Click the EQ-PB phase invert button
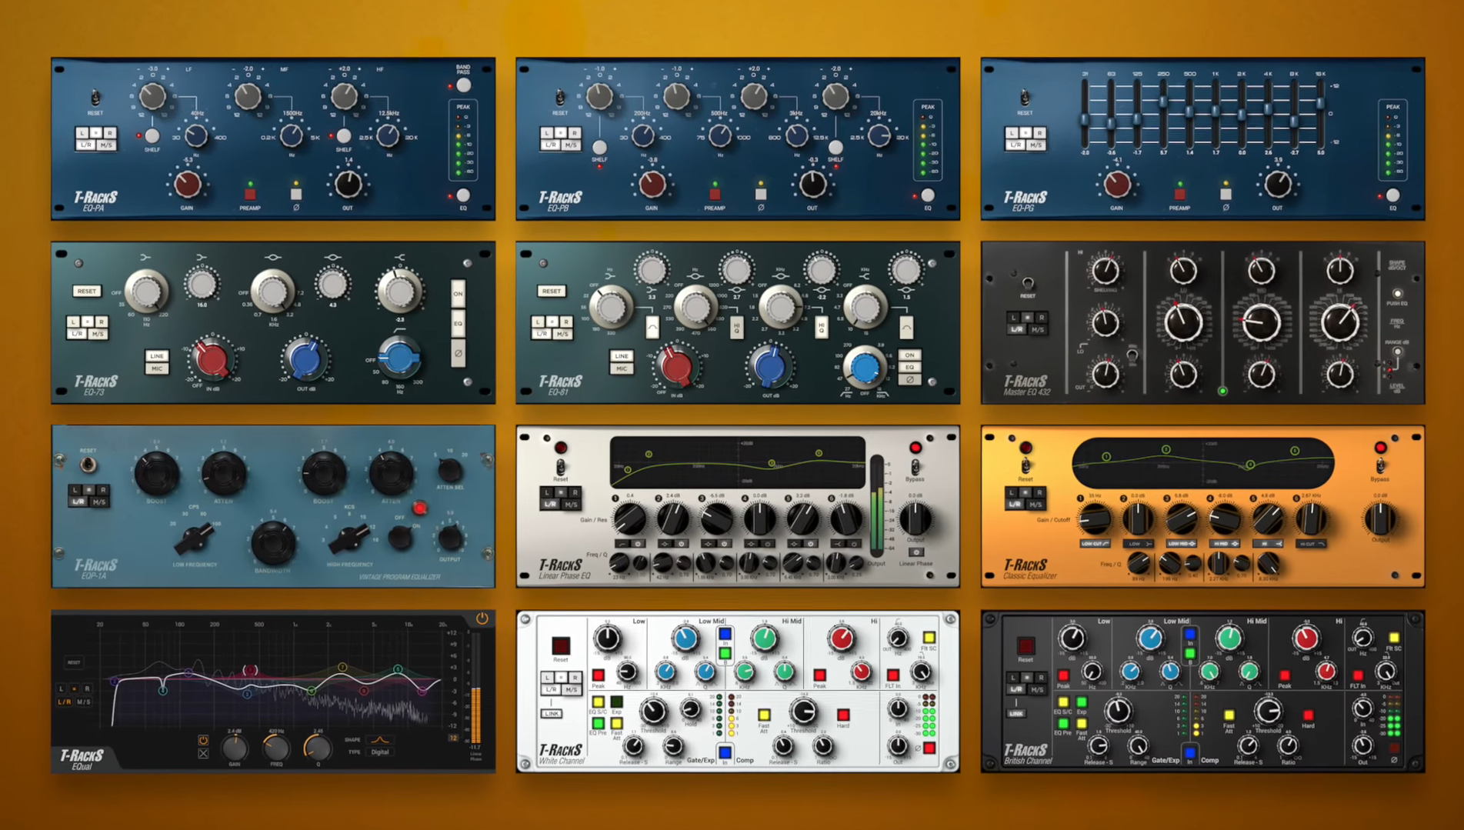 (761, 194)
